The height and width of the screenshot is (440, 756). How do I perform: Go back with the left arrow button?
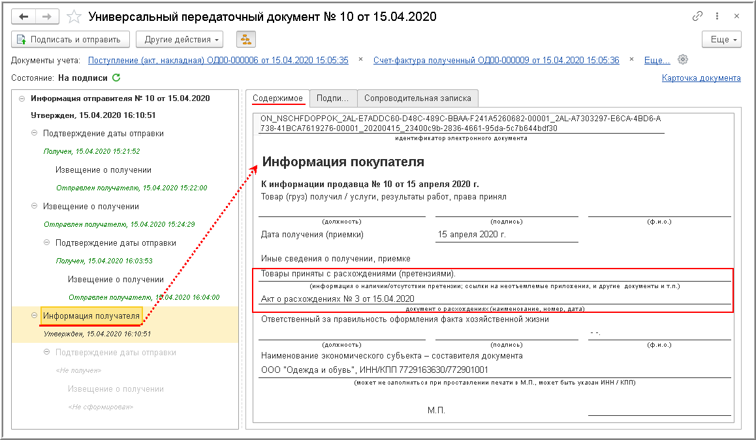tap(24, 17)
